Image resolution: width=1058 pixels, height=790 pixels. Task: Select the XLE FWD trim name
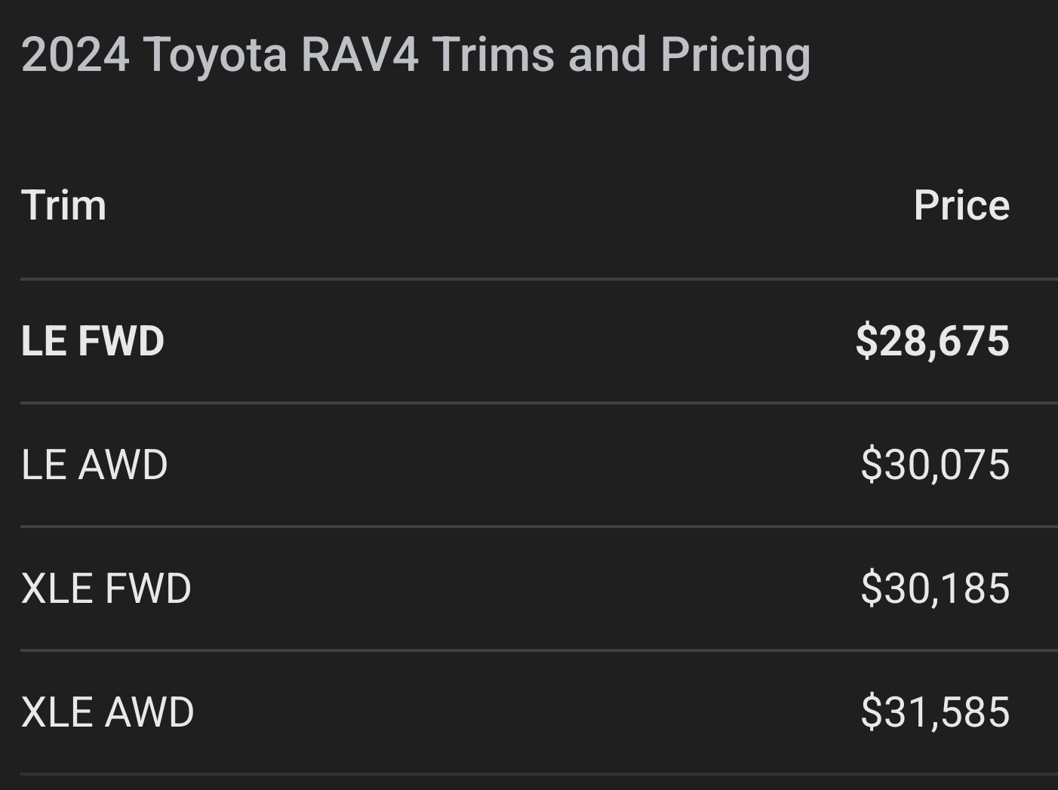pos(106,589)
